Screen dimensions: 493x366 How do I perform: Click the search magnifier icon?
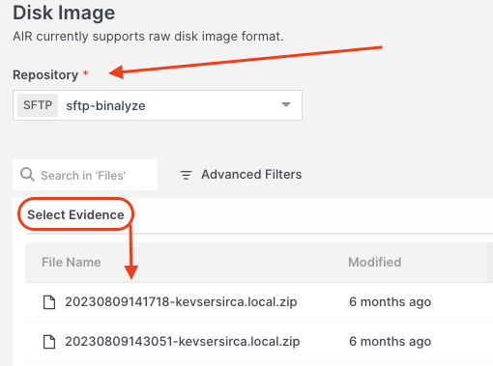[x=27, y=175]
